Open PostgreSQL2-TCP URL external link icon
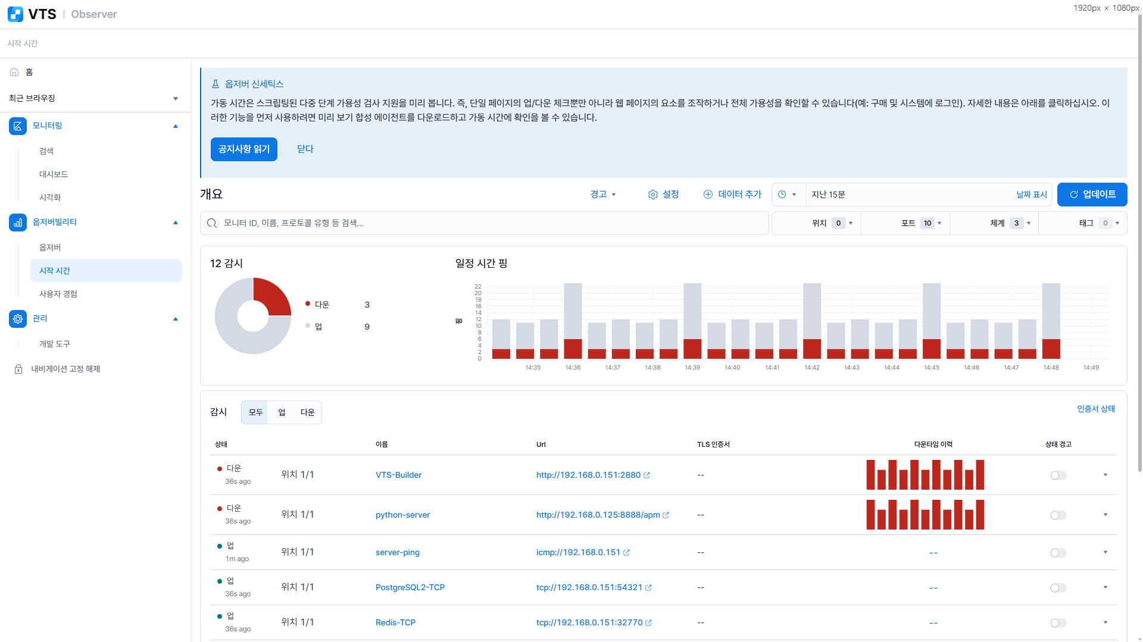The image size is (1143, 642). point(648,588)
